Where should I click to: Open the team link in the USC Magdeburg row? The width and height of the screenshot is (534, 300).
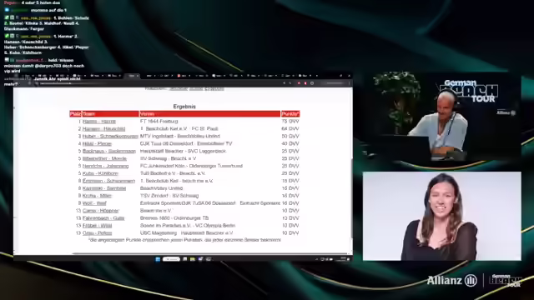point(97,233)
